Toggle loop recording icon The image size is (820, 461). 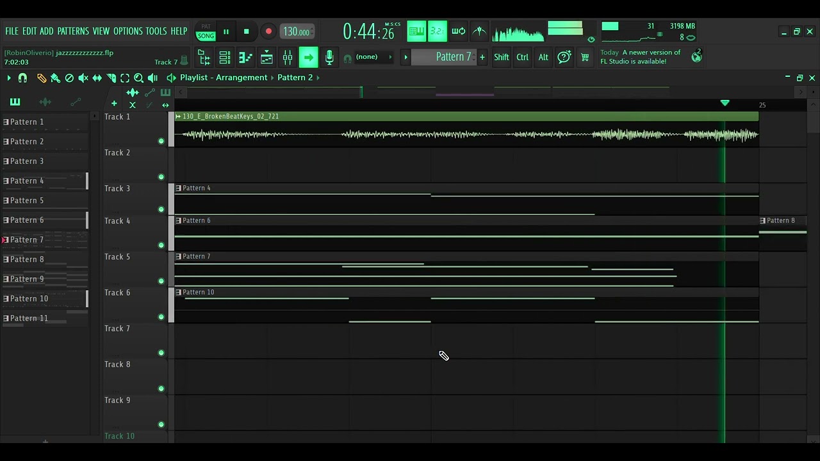coord(459,31)
